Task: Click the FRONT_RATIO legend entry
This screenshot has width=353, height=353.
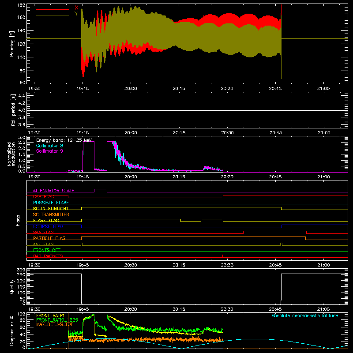Action: coord(50,315)
